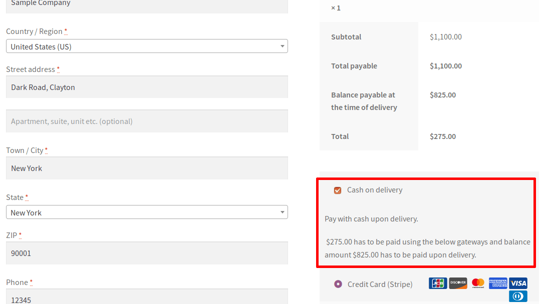Click the Phone number field
This screenshot has height=304, width=541.
146,299
